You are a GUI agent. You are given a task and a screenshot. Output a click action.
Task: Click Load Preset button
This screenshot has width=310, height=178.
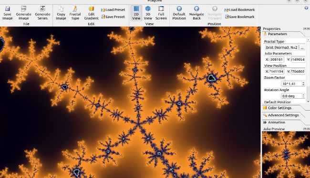tap(113, 9)
